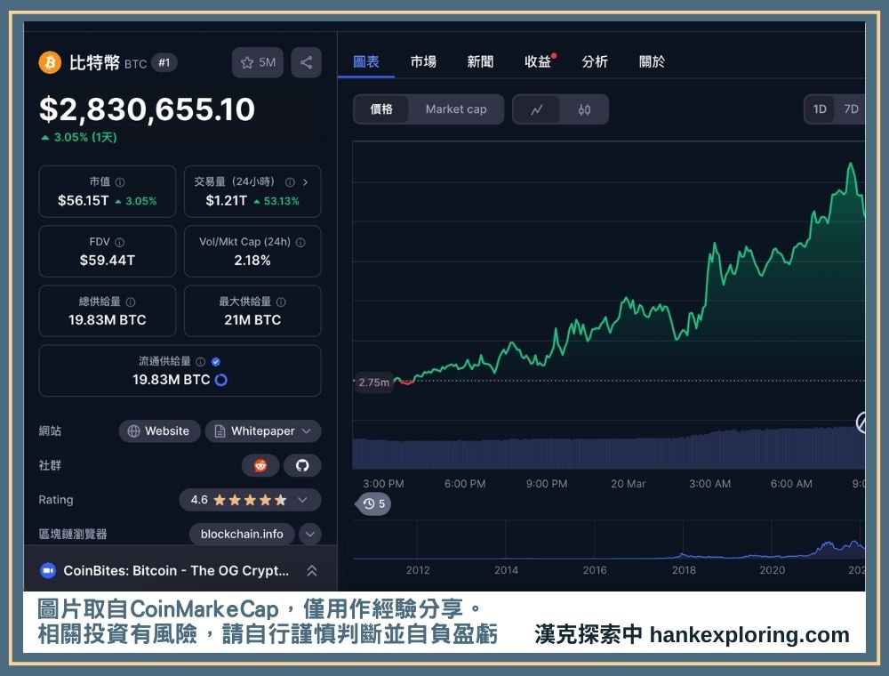Image resolution: width=889 pixels, height=676 pixels.
Task: Open the GitHub community link
Action: pos(302,465)
